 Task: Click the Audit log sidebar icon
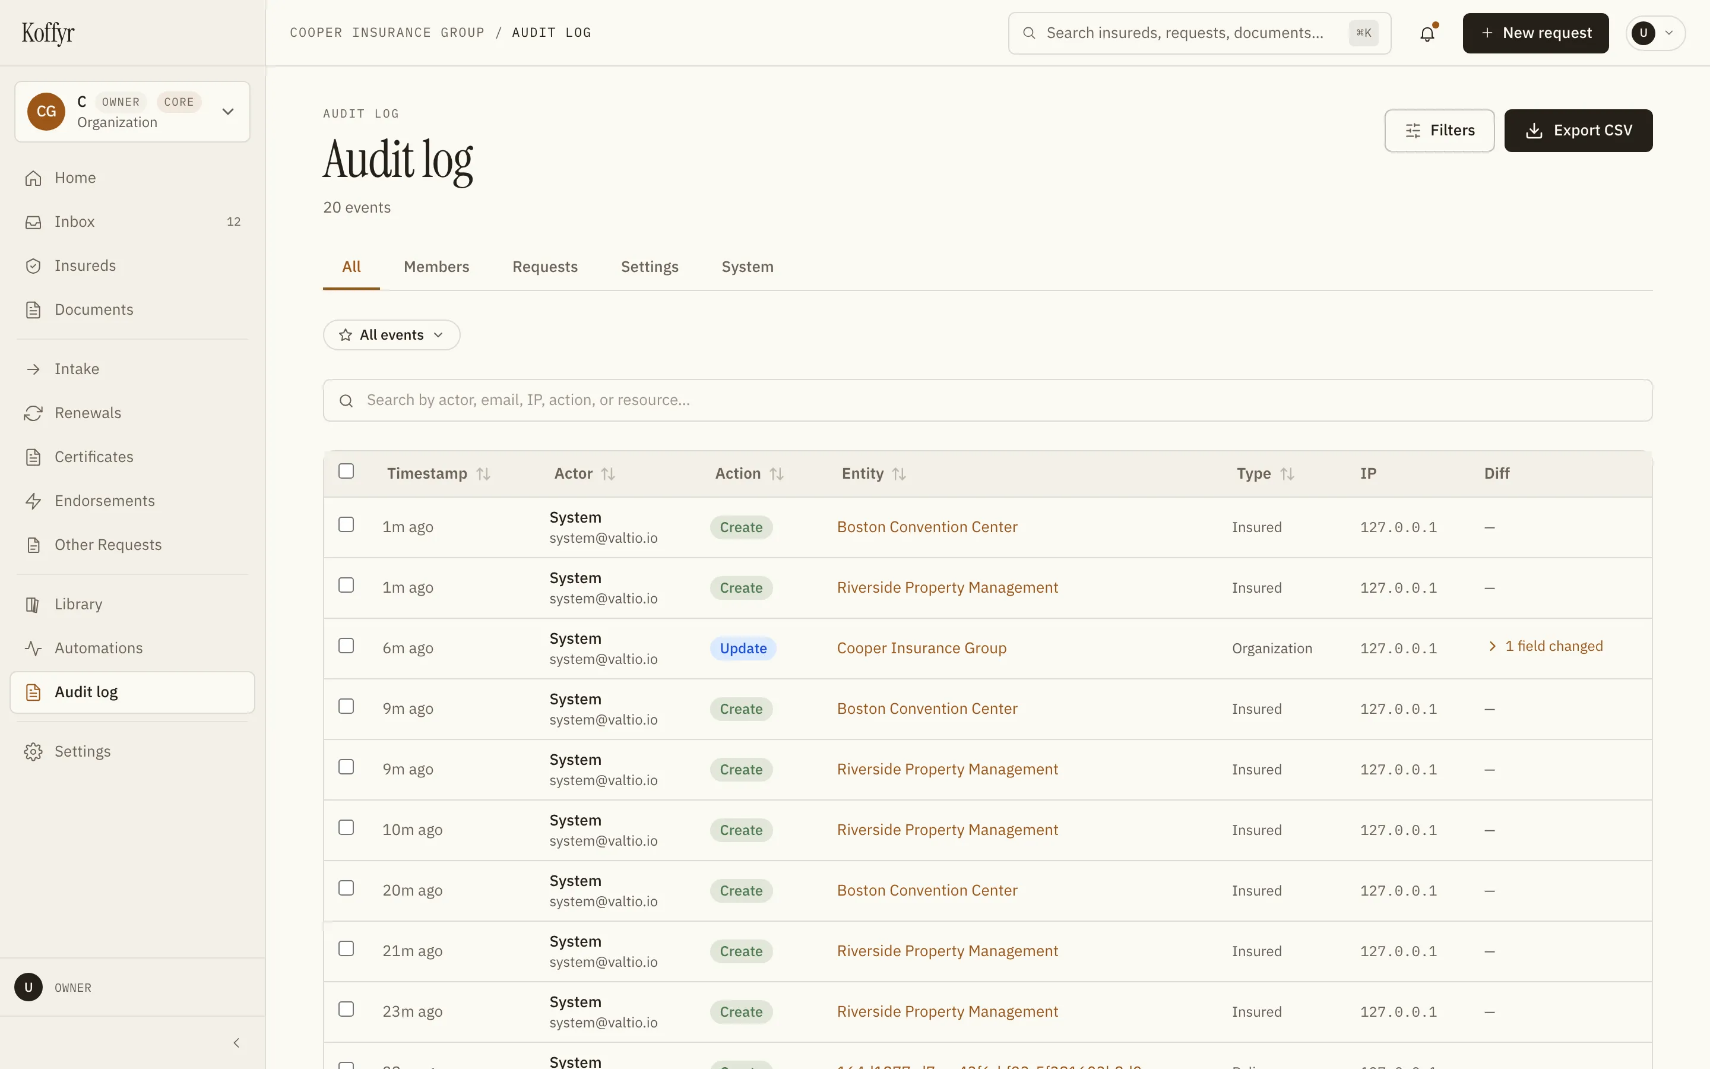pyautogui.click(x=33, y=692)
